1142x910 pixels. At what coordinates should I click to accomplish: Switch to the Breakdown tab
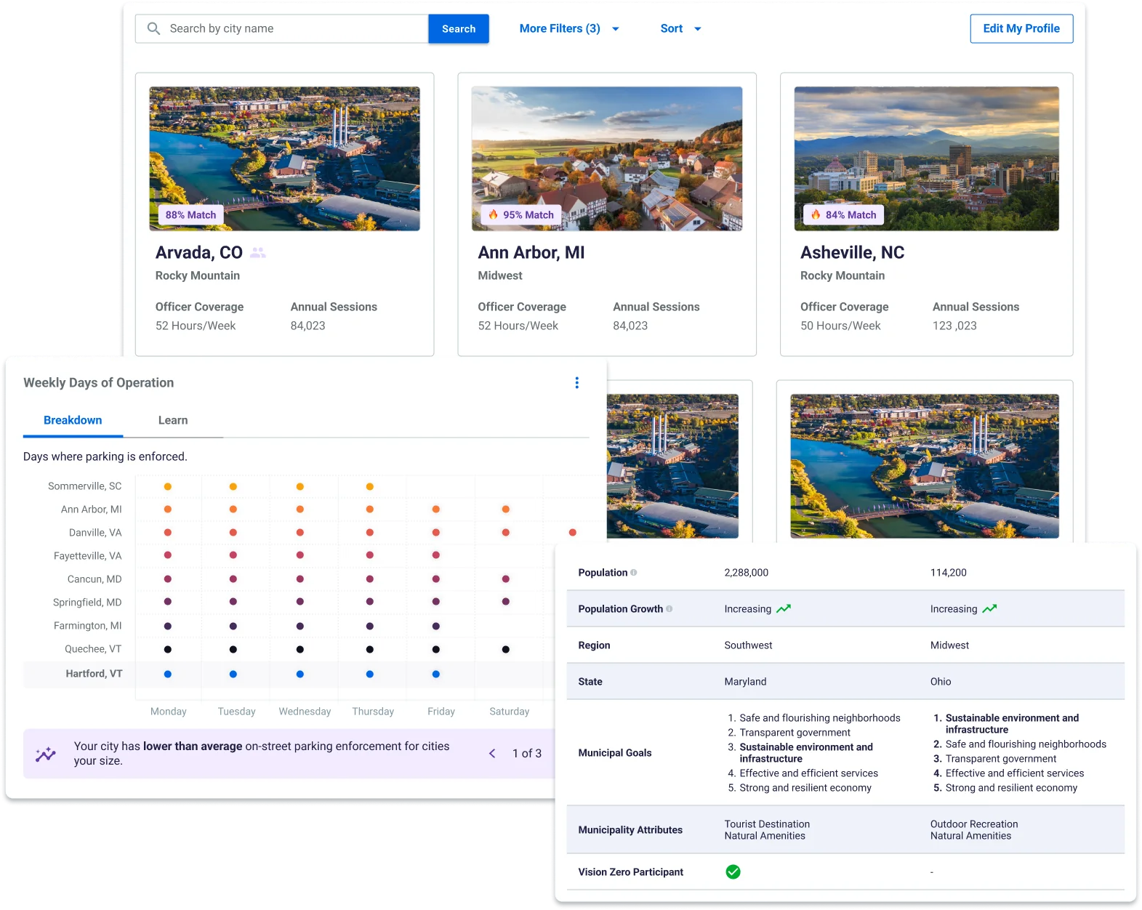pos(73,420)
